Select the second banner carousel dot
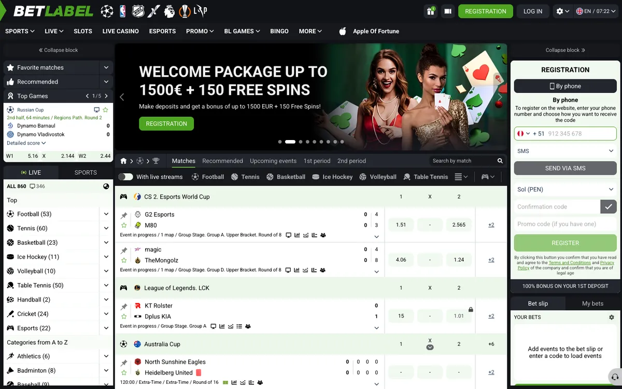Image resolution: width=622 pixels, height=389 pixels. point(290,142)
